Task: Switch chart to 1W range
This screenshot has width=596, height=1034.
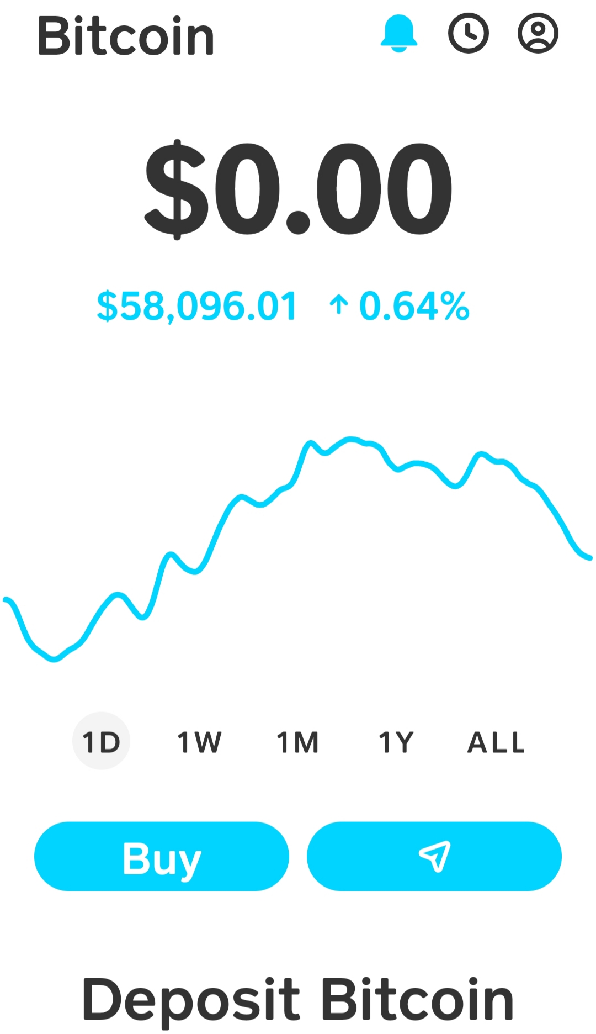Action: [199, 742]
